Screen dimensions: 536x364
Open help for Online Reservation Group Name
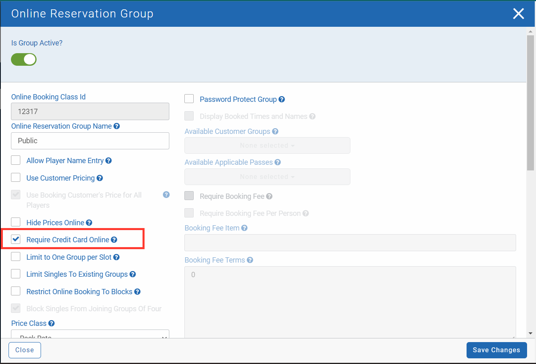tap(117, 126)
